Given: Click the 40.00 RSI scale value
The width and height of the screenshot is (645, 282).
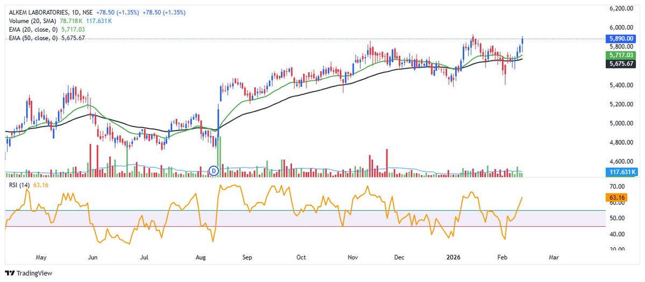Looking at the screenshot, I should click(616, 234).
